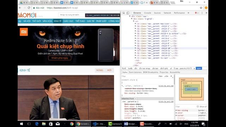The image size is (226, 127).
Task: Toggle the :hov element state panel
Action: [160, 76]
